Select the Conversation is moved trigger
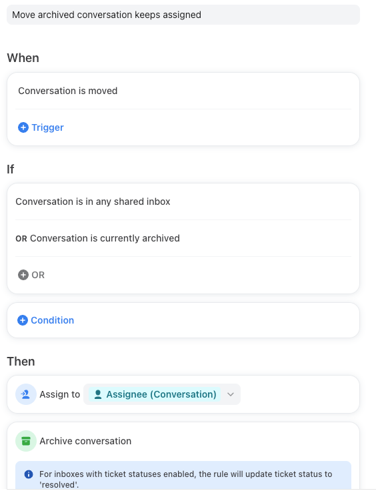Viewport: 376px width, 491px height. (183, 91)
